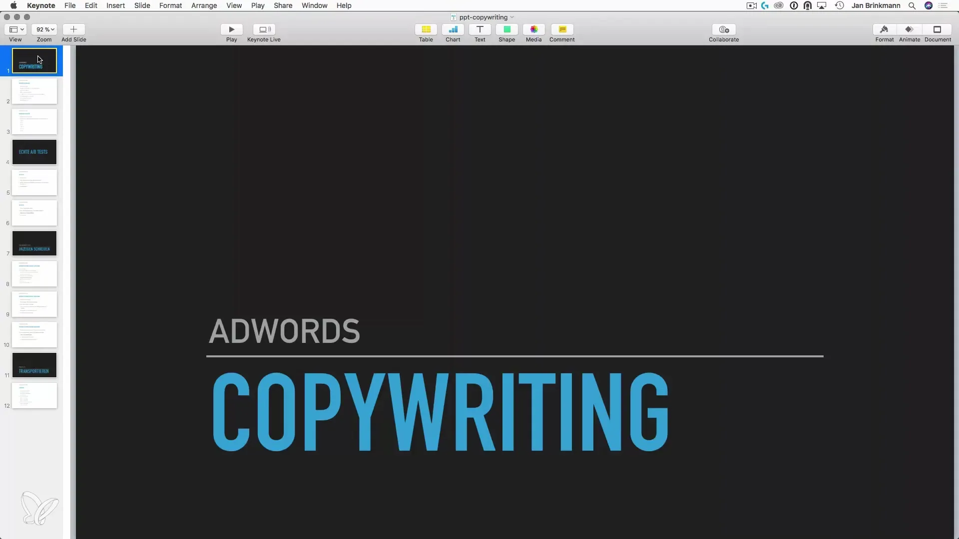
Task: Add a Comment
Action: tap(562, 29)
